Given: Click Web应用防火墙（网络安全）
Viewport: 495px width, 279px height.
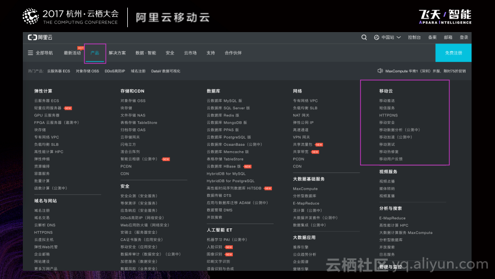Looking at the screenshot, I should (145, 225).
